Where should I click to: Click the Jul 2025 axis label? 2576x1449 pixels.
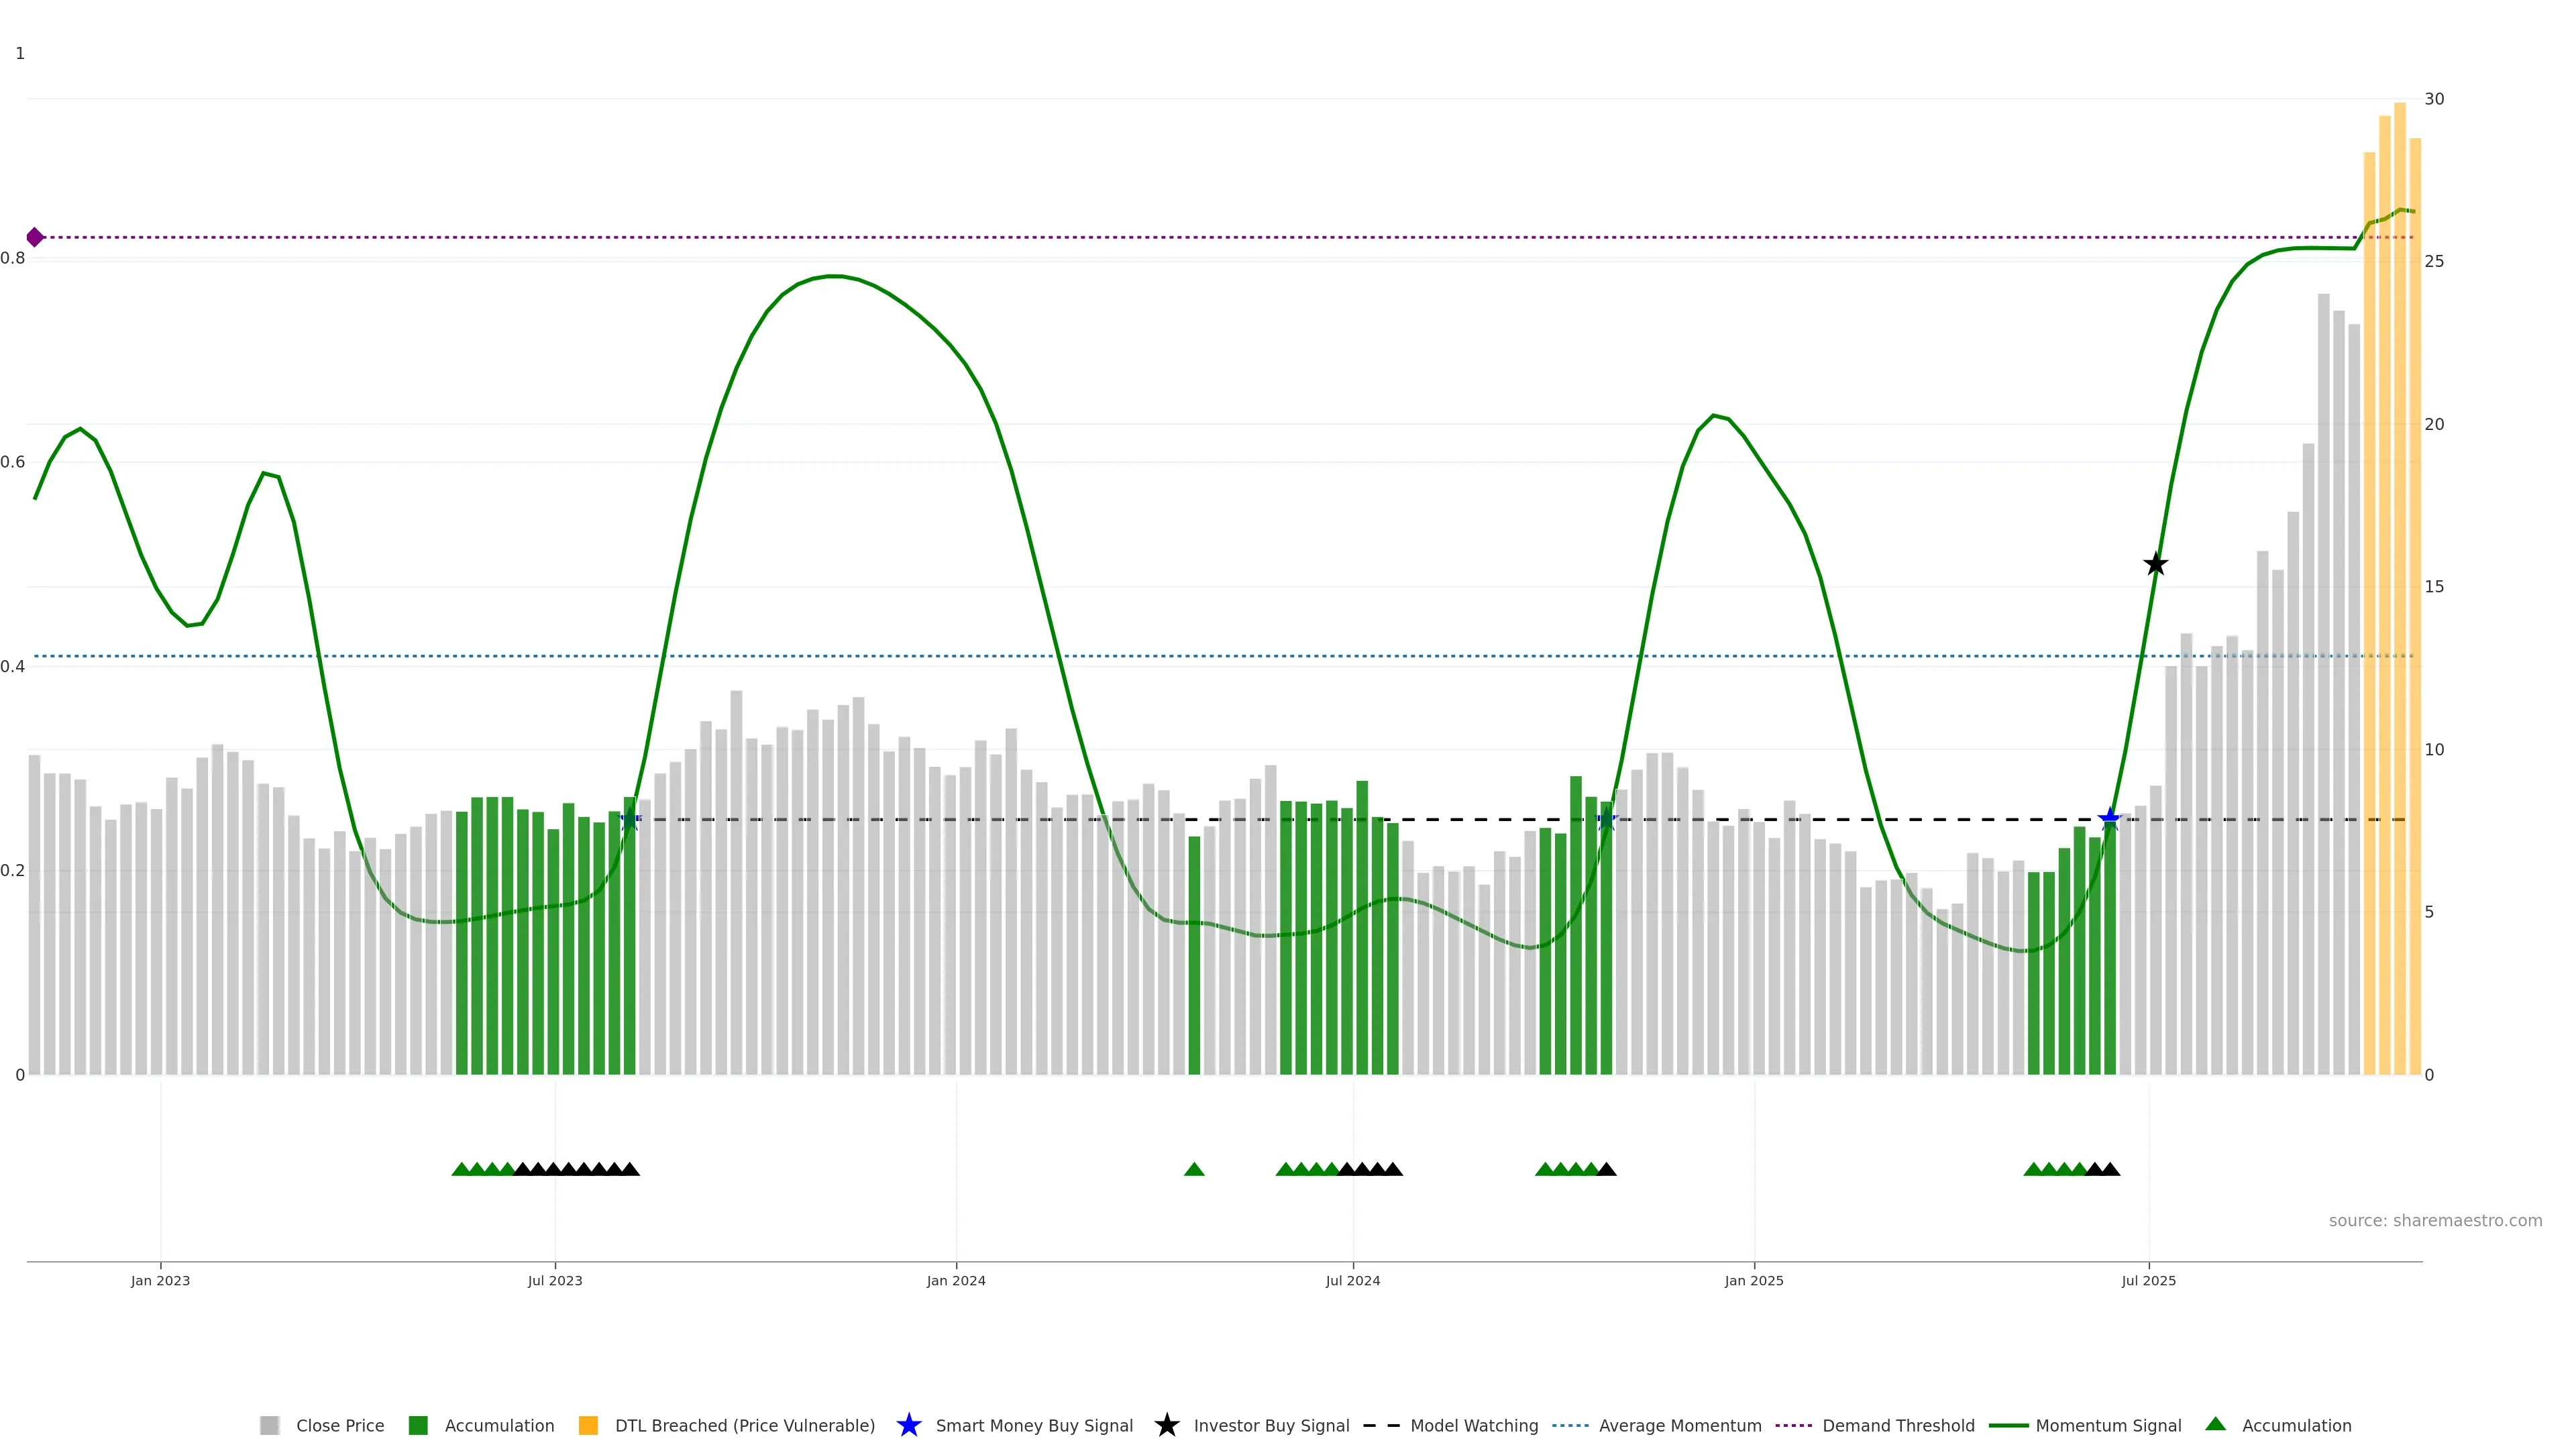2148,1280
